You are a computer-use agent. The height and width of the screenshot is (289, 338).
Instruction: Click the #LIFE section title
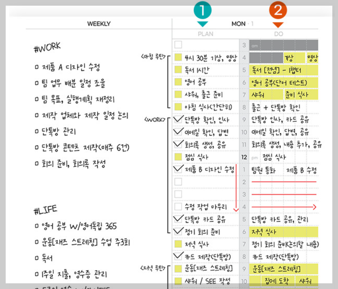click(x=45, y=210)
